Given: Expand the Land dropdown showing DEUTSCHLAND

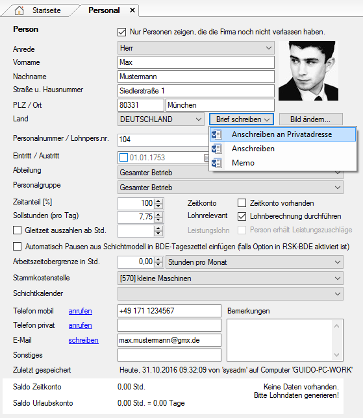Looking at the screenshot, I should pyautogui.click(x=161, y=119).
